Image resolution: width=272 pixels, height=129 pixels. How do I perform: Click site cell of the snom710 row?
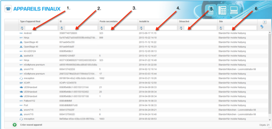coord(237,69)
